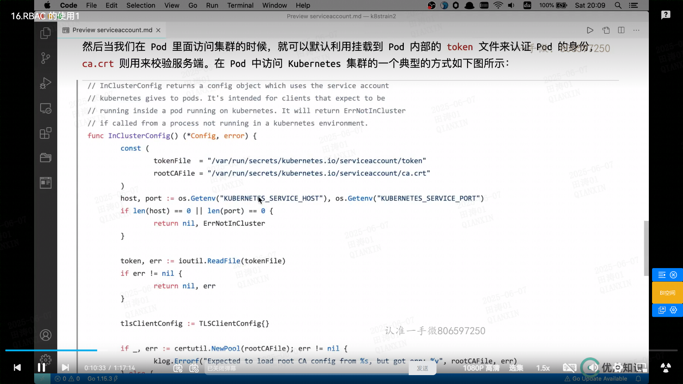Screen dimensions: 683x384
Task: Click the Accounts icon in activity bar
Action: (x=46, y=335)
